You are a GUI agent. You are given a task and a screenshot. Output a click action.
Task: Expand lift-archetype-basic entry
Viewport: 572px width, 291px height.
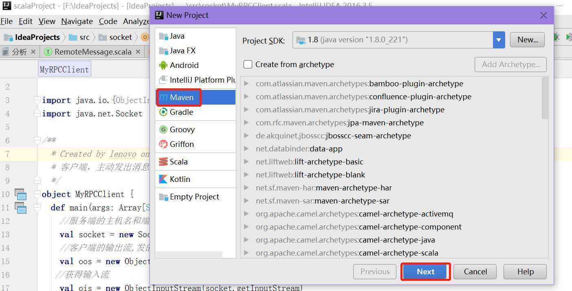(246, 162)
